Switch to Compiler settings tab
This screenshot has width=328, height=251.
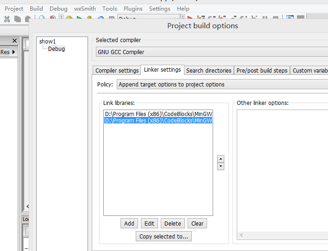(117, 70)
